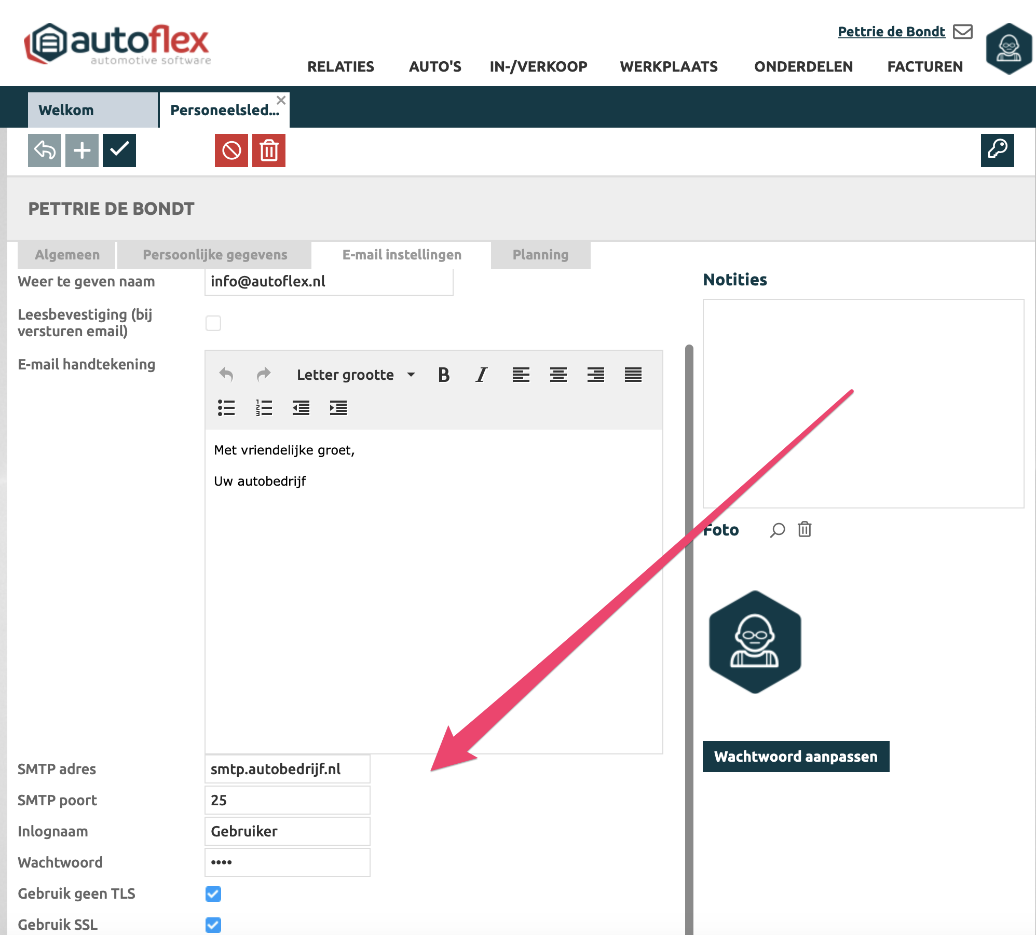
Task: Enable Leesbevestiging checkbox
Action: (213, 323)
